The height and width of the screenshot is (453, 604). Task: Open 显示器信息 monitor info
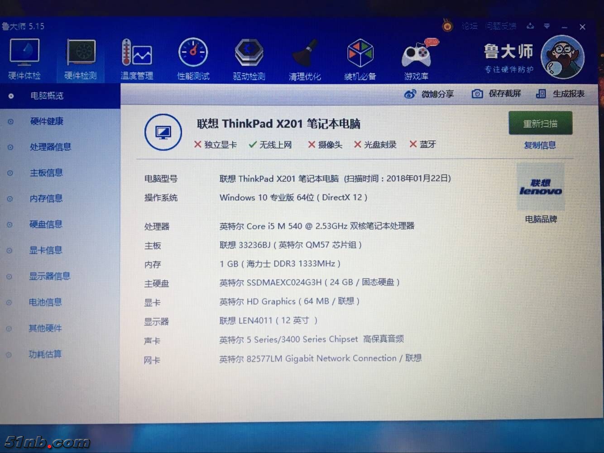50,276
